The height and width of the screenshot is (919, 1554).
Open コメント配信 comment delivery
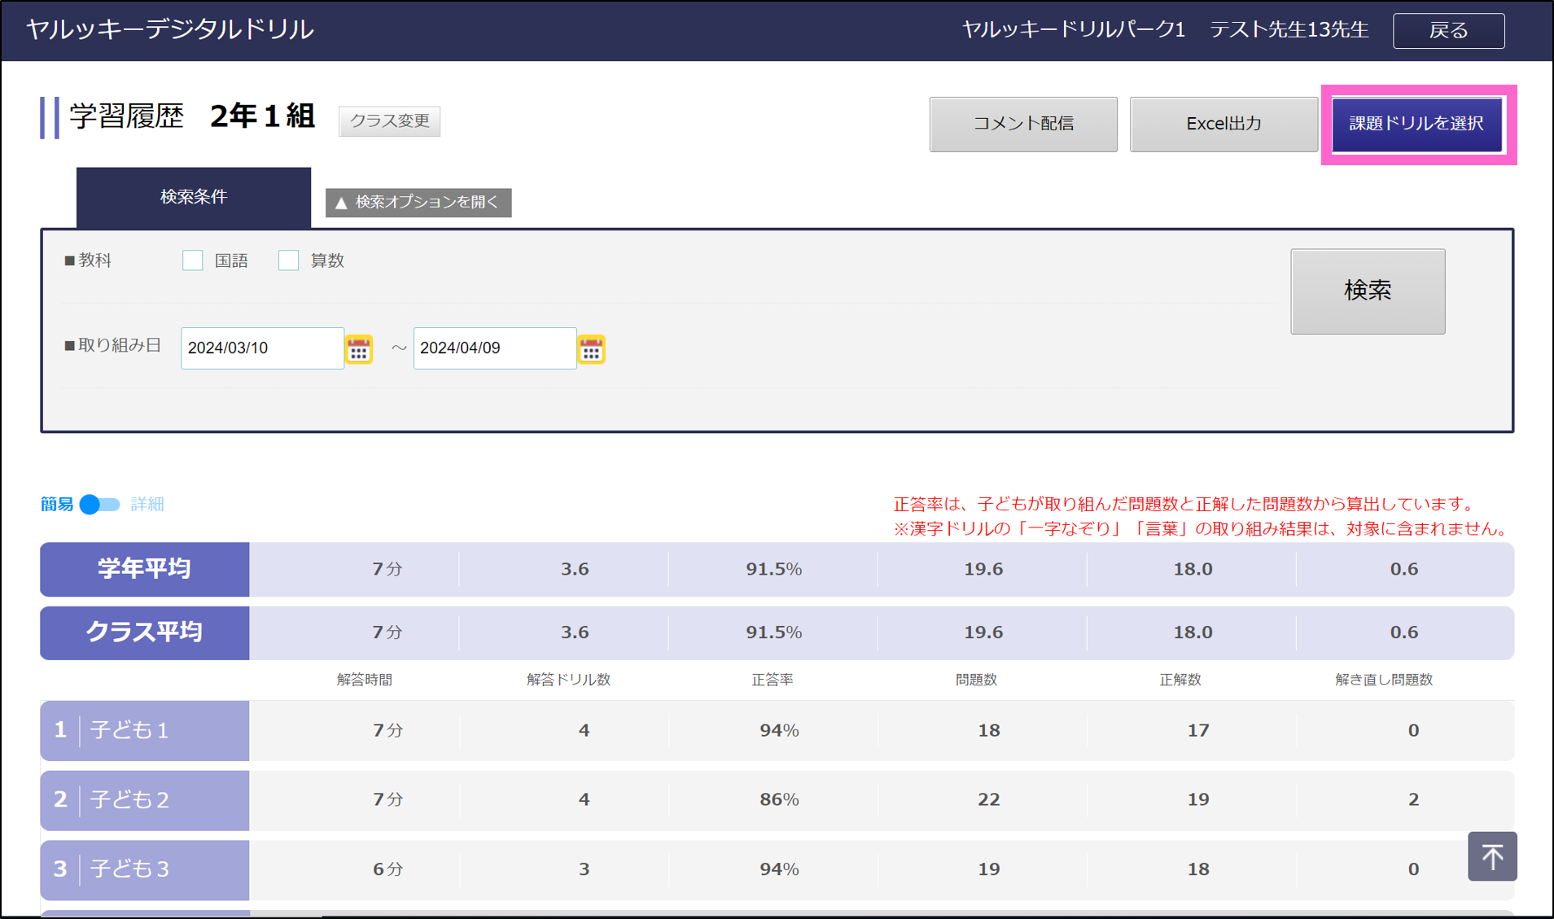pyautogui.click(x=1022, y=124)
